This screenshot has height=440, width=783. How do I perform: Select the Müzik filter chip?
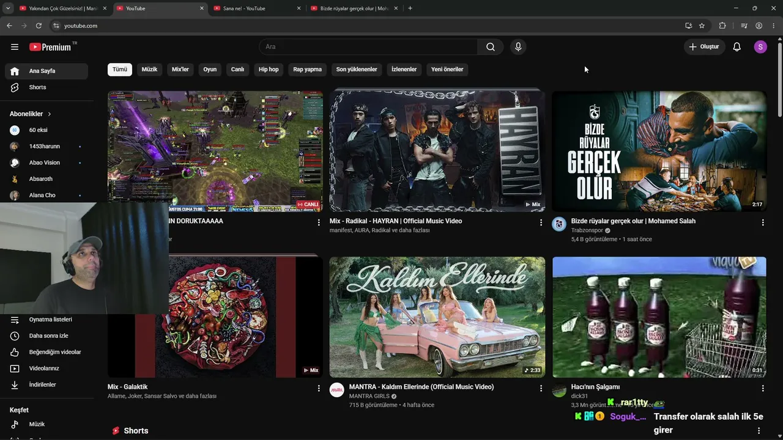149,69
